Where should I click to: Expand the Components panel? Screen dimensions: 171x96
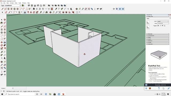pos(158,36)
